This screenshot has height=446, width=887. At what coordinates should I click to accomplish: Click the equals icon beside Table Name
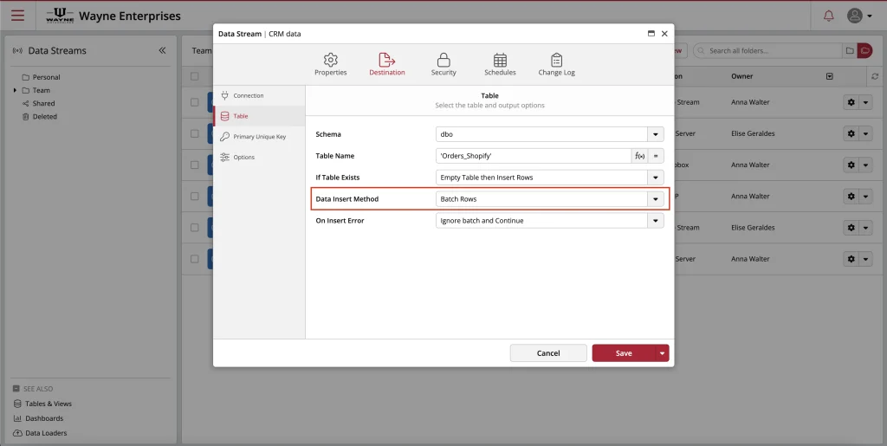click(656, 156)
